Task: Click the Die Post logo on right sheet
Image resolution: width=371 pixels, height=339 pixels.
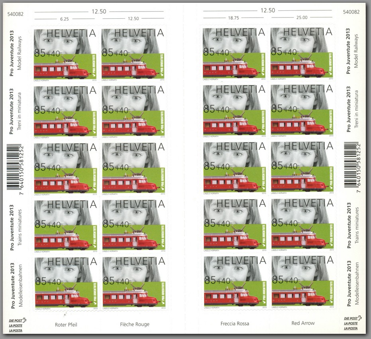Action: pyautogui.click(x=353, y=323)
